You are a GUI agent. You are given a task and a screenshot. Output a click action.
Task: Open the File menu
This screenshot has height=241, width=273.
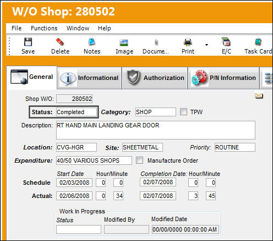point(17,28)
